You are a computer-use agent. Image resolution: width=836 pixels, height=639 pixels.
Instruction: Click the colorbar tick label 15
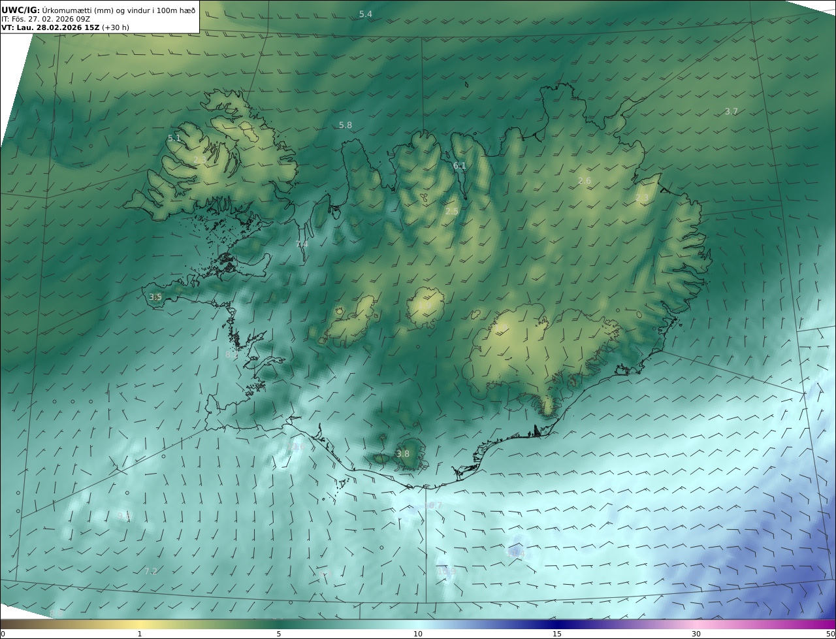(557, 634)
